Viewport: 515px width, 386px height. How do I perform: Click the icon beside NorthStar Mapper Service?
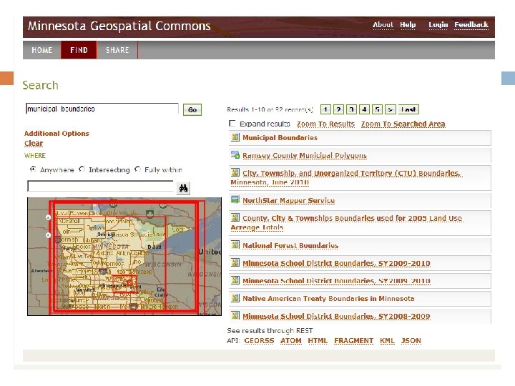235,199
